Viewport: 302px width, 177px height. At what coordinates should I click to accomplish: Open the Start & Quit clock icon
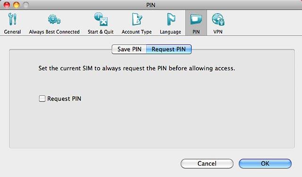(x=101, y=19)
